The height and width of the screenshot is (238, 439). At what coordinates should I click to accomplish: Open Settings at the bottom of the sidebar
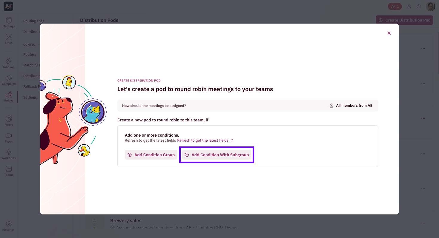[x=9, y=225]
